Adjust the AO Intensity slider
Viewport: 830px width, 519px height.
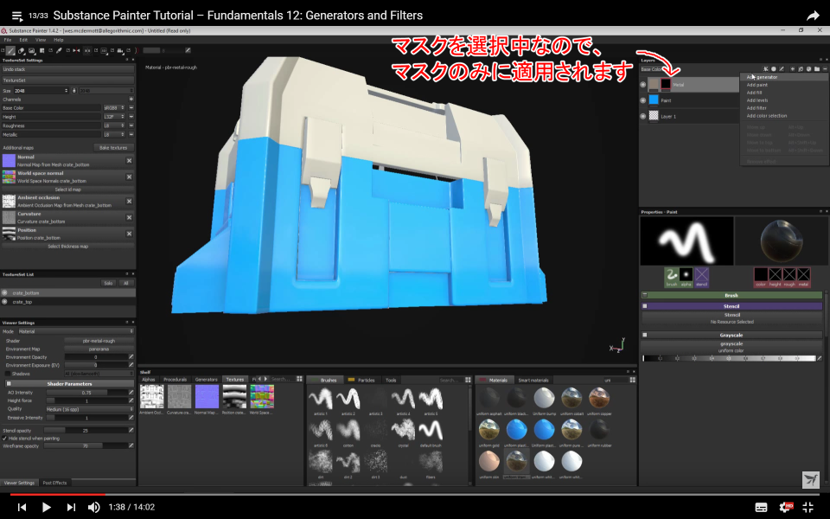tap(86, 393)
